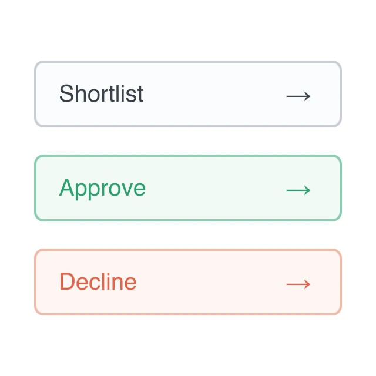Click the empty space inside the Approve button

(216, 188)
